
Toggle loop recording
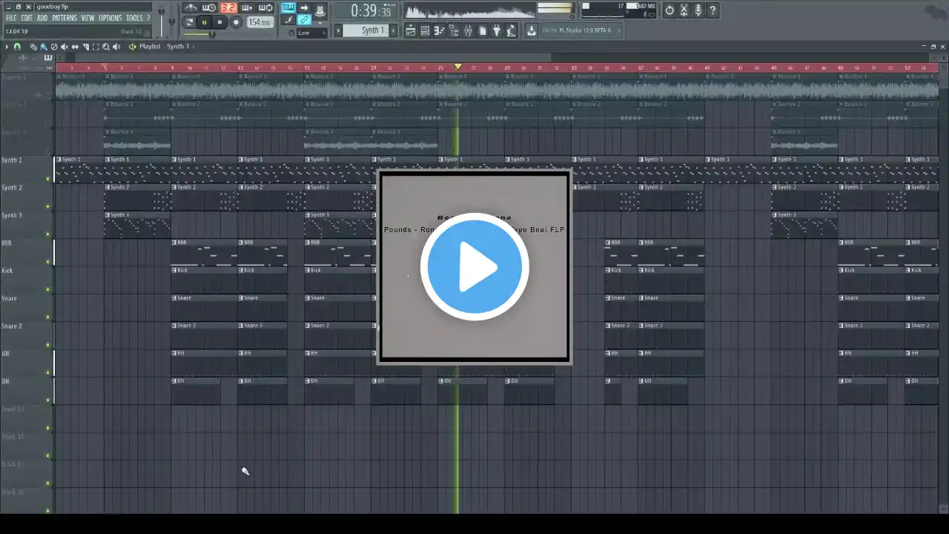pyautogui.click(x=265, y=8)
